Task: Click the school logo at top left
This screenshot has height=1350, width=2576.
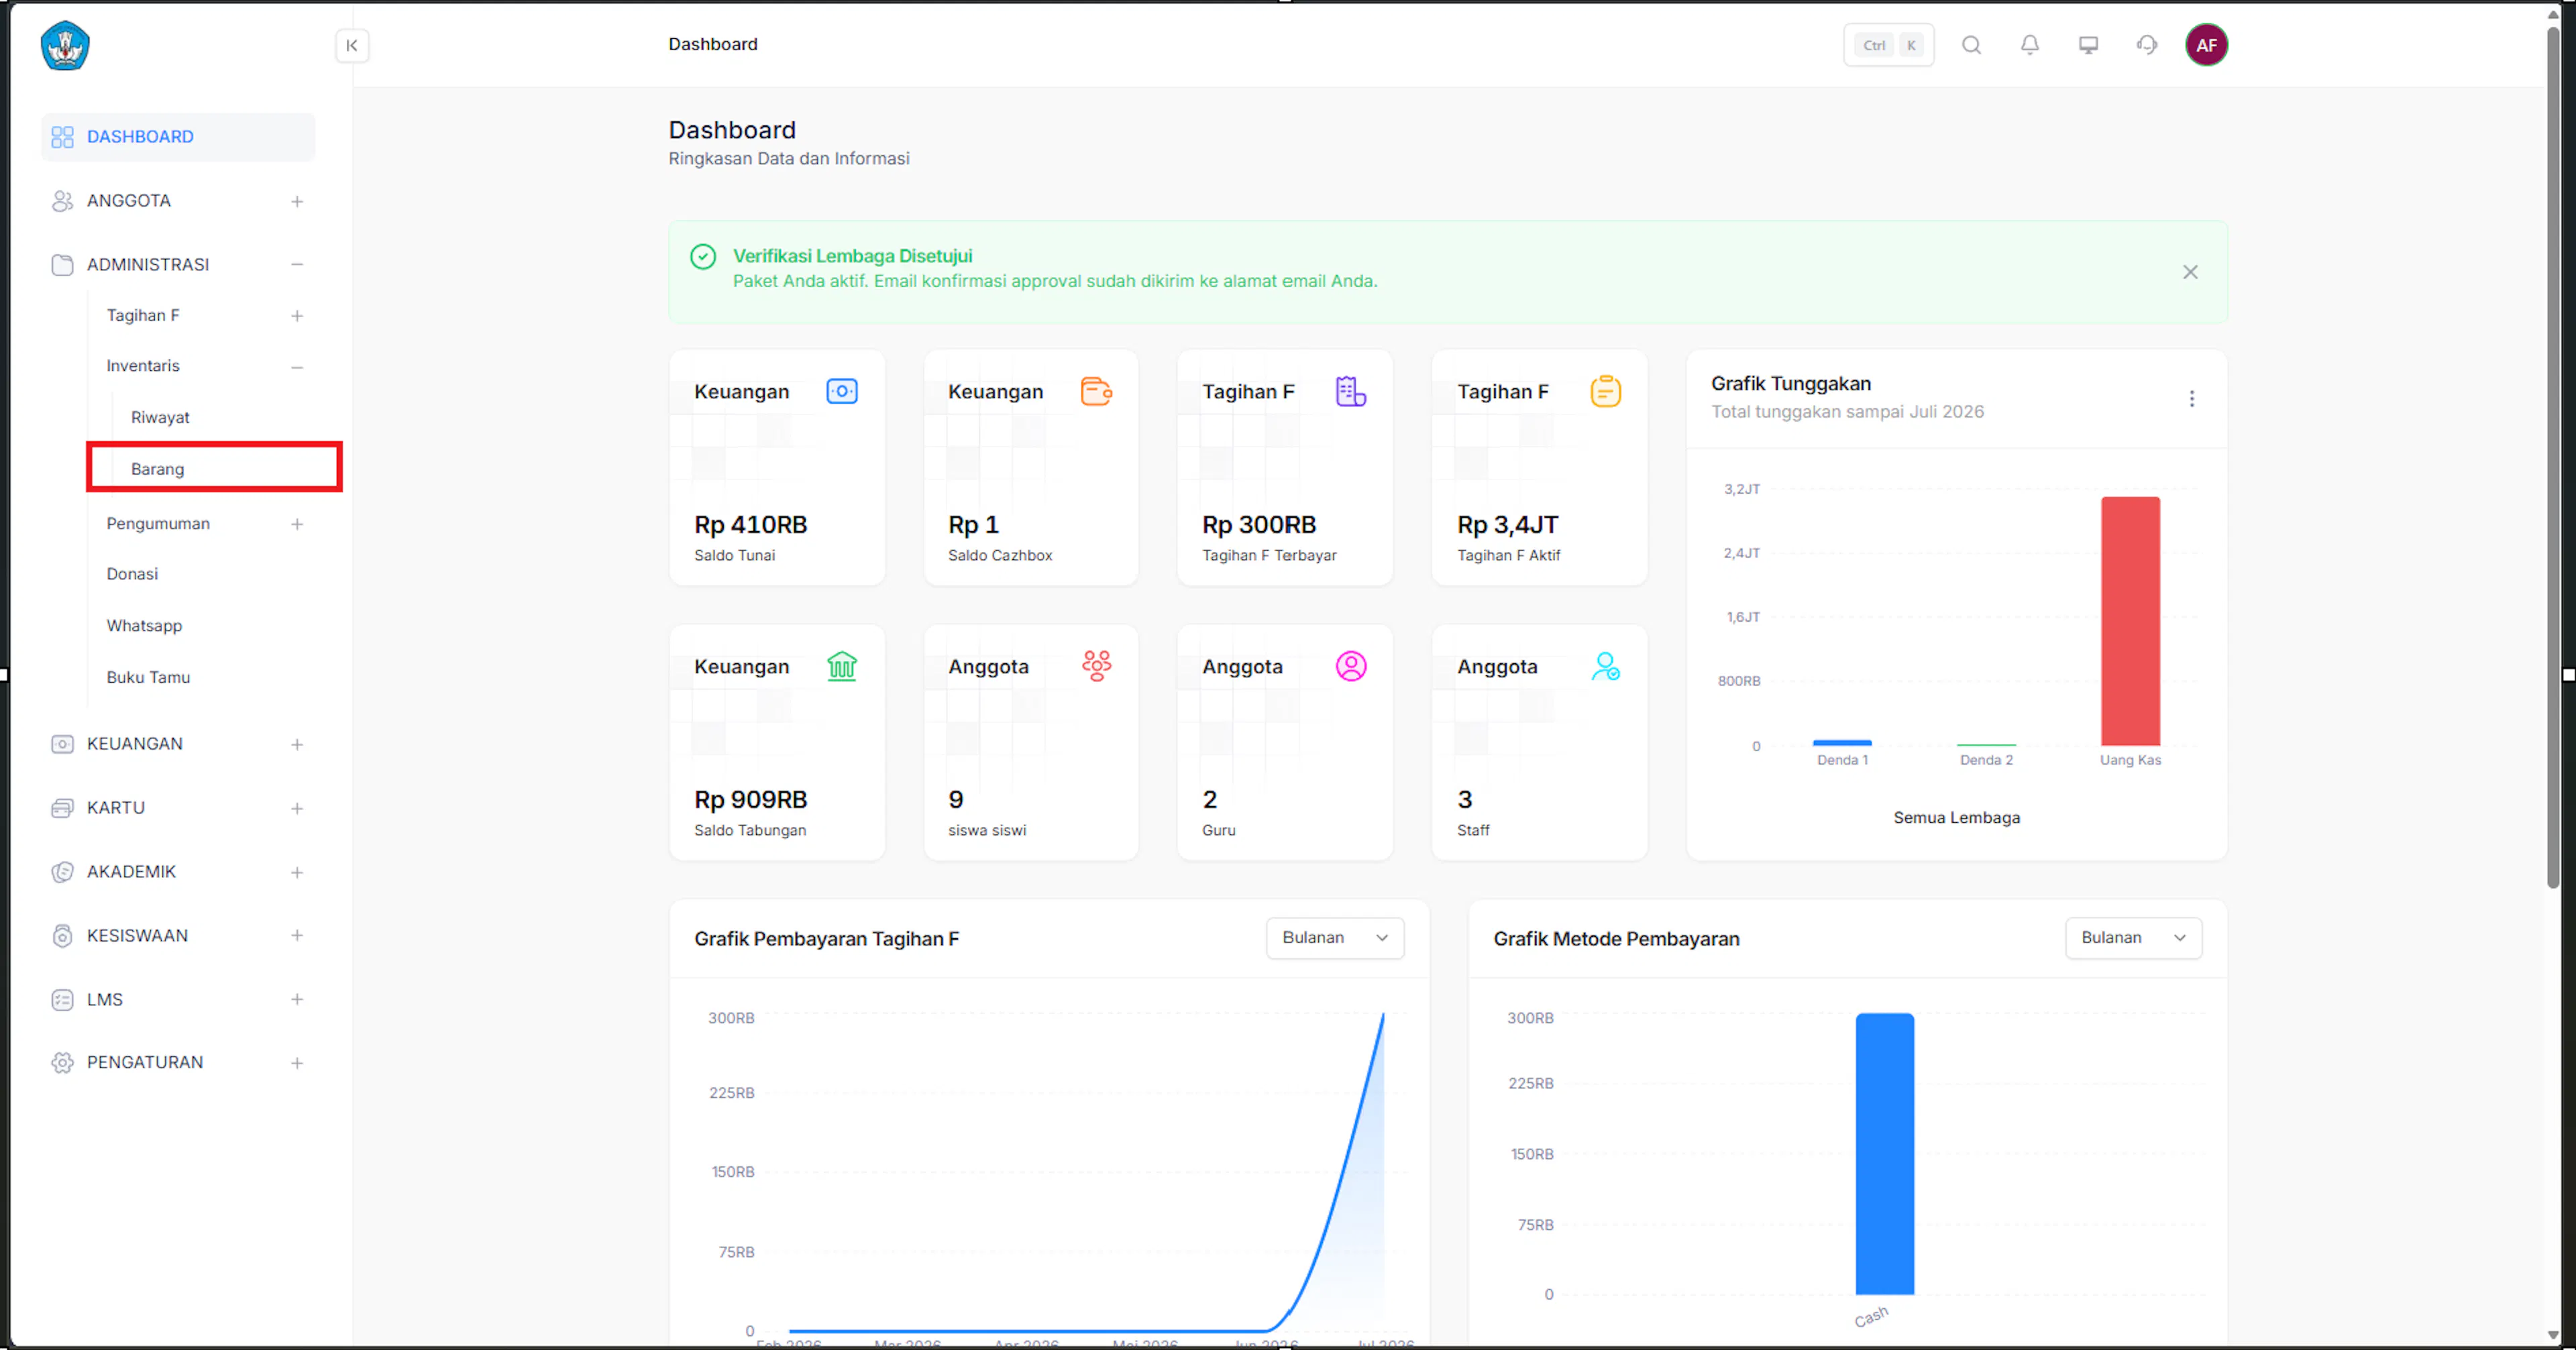Action: 65,45
